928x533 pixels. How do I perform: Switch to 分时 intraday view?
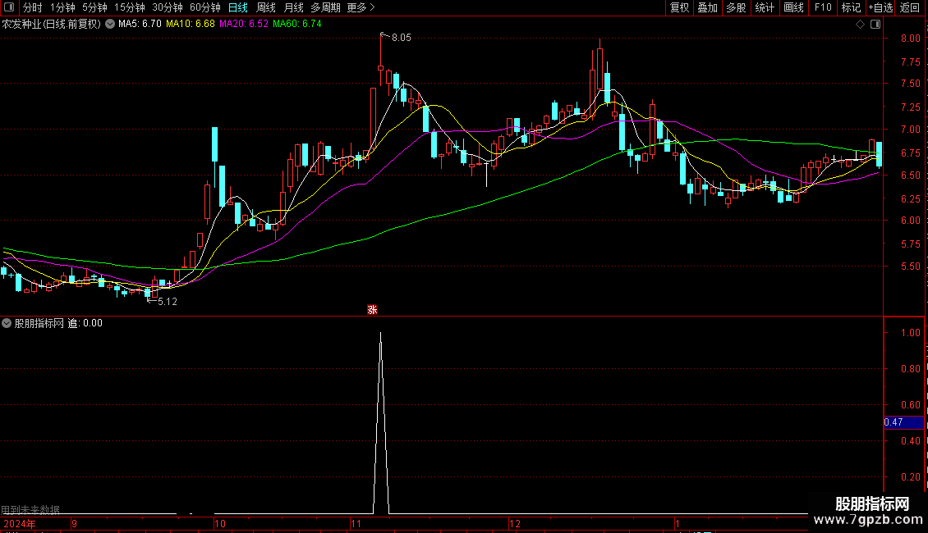pyautogui.click(x=33, y=7)
